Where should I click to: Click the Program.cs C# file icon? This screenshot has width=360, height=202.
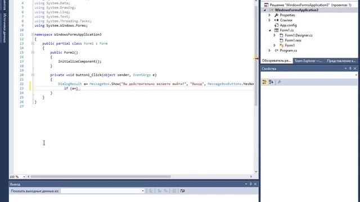pyautogui.click(x=276, y=50)
